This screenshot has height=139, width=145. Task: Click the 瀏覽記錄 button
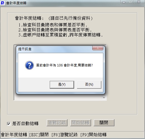(x=57, y=123)
